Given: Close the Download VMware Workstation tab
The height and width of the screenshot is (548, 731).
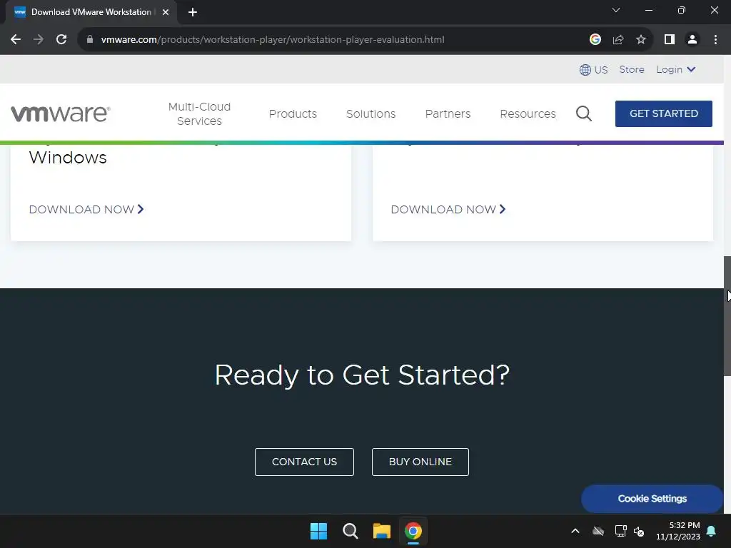Looking at the screenshot, I should [166, 12].
